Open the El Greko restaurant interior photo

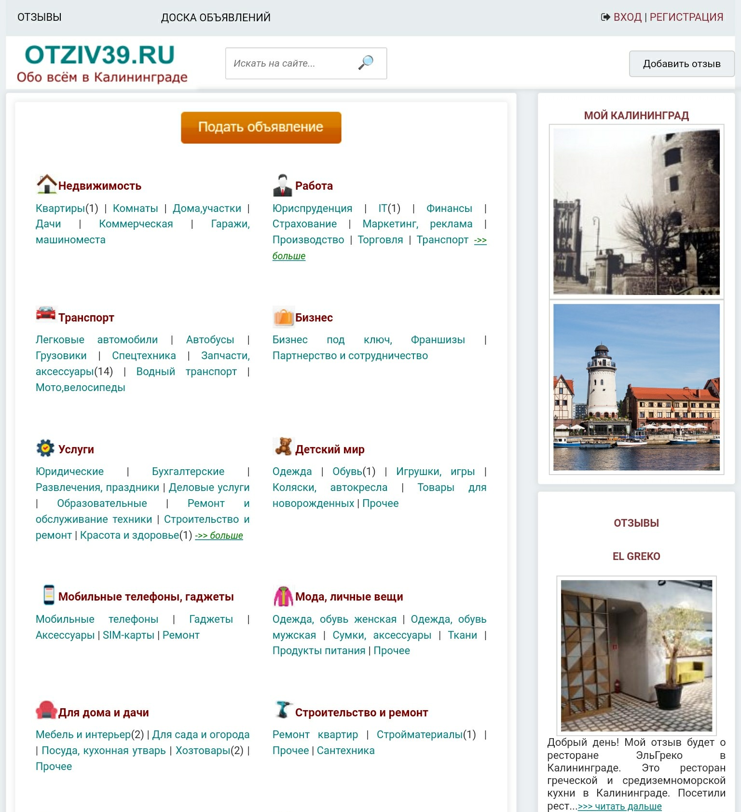(x=636, y=656)
